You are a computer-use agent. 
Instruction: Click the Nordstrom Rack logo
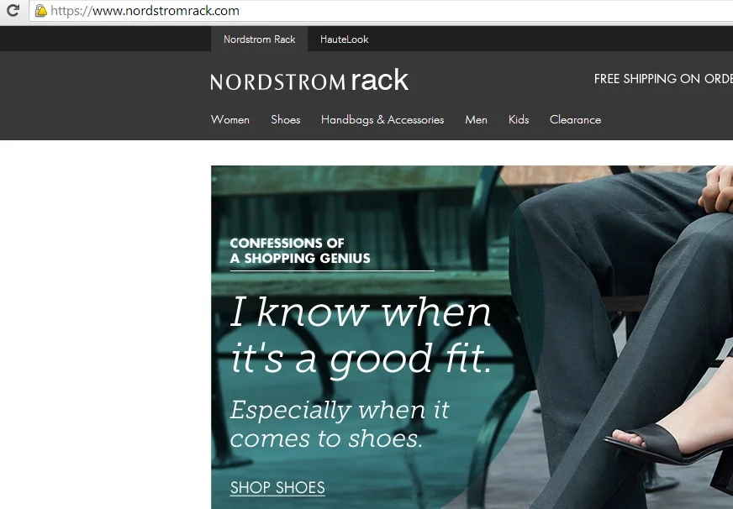[309, 81]
